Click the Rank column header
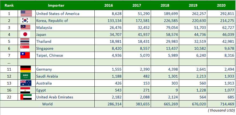This screenshot has width=236, height=115. pos(9,5)
